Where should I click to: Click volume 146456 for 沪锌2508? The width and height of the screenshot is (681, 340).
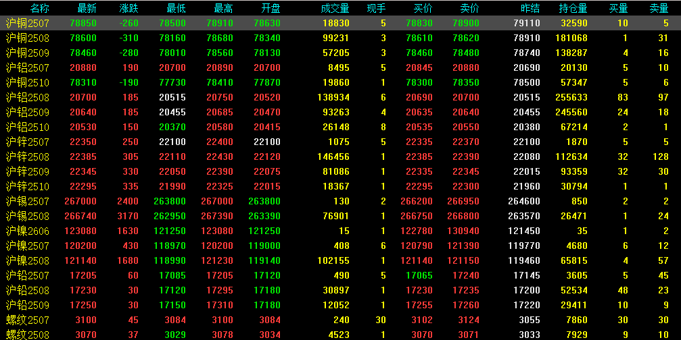(333, 157)
